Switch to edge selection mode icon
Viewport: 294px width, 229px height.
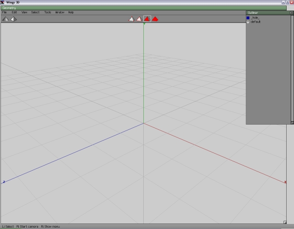[x=139, y=19]
